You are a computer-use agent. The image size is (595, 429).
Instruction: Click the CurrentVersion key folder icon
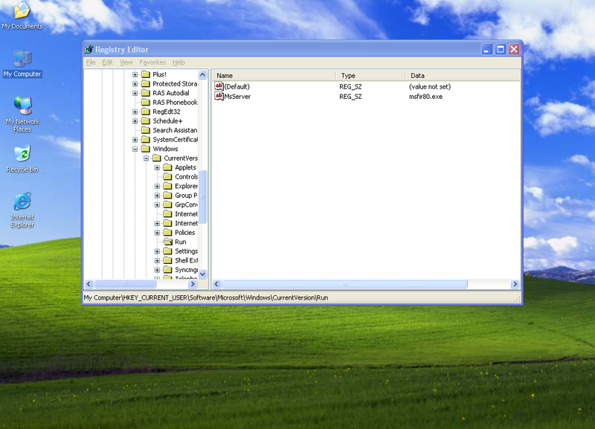tap(157, 158)
